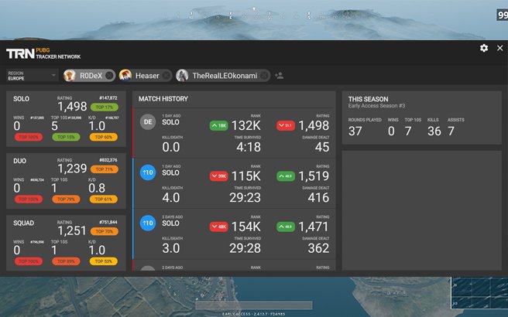Remove the TheRealLEOkonami player chip

pyautogui.click(x=264, y=76)
